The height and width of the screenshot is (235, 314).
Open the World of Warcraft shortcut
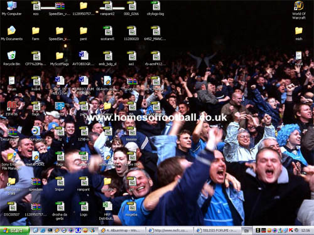coord(299,10)
